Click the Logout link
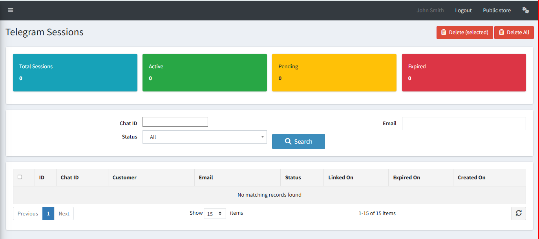Viewport: 539px width, 239px height. point(463,10)
